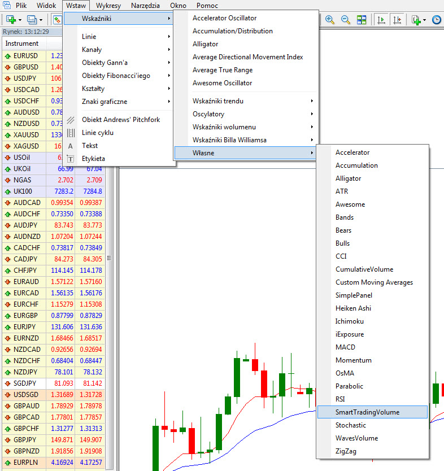Click XAUUSD up-arrow icon
The width and height of the screenshot is (444, 471).
8,135
